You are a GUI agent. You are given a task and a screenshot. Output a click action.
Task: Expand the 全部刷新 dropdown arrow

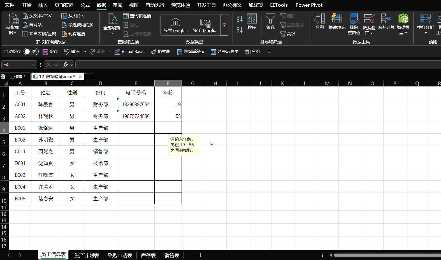click(x=112, y=33)
